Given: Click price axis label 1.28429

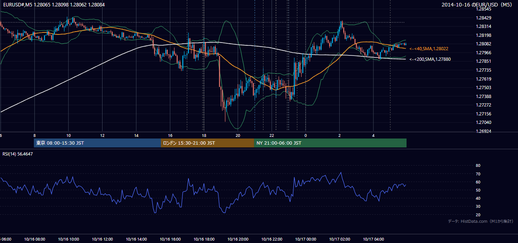Looking at the screenshot, I should 483,18.
